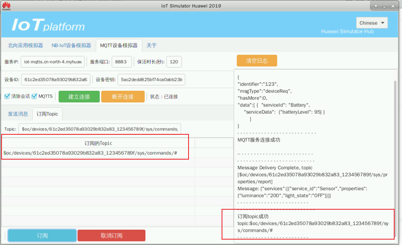Select the 订阅Topic sub-tab
The width and height of the screenshot is (402, 245).
pos(47,114)
